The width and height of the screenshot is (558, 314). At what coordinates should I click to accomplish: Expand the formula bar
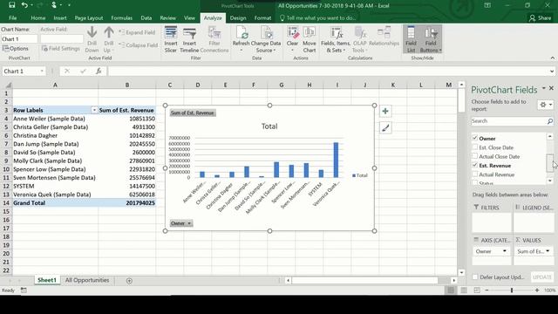552,72
